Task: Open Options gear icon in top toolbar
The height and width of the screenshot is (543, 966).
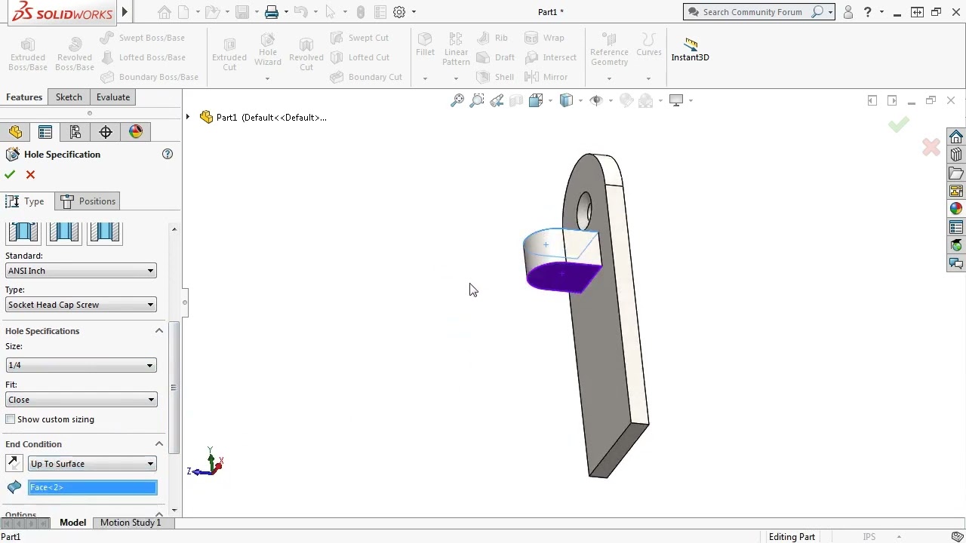Action: 399,12
